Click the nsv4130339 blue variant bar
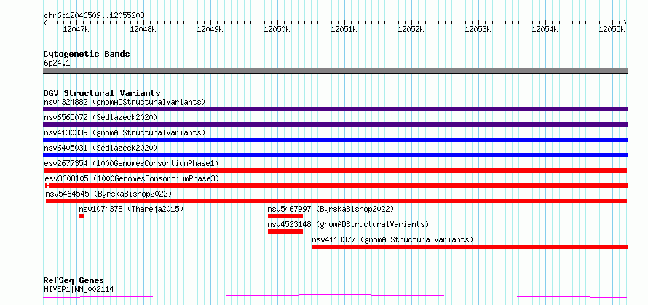 335,140
